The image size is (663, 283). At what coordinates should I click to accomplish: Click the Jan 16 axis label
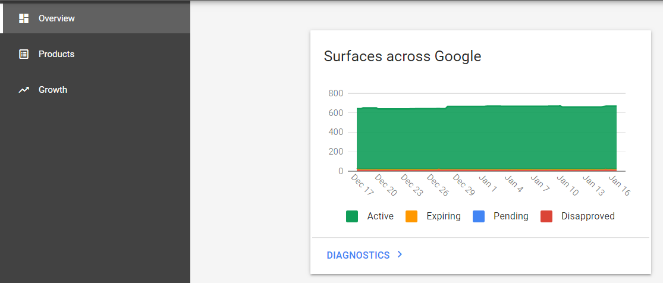coord(620,185)
